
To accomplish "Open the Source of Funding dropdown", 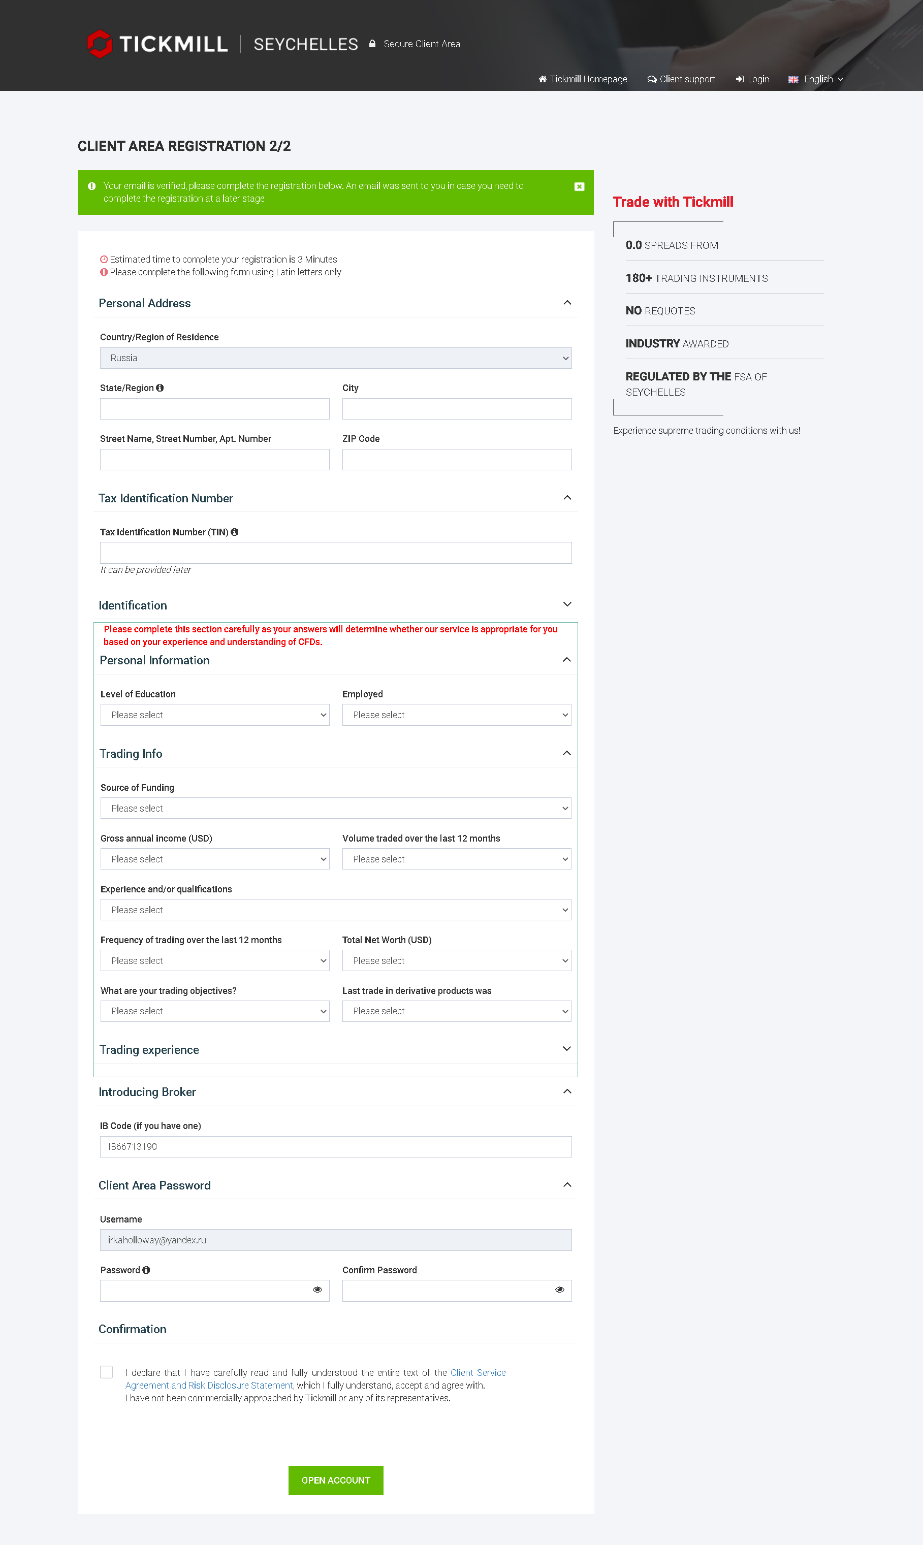I will [x=335, y=808].
